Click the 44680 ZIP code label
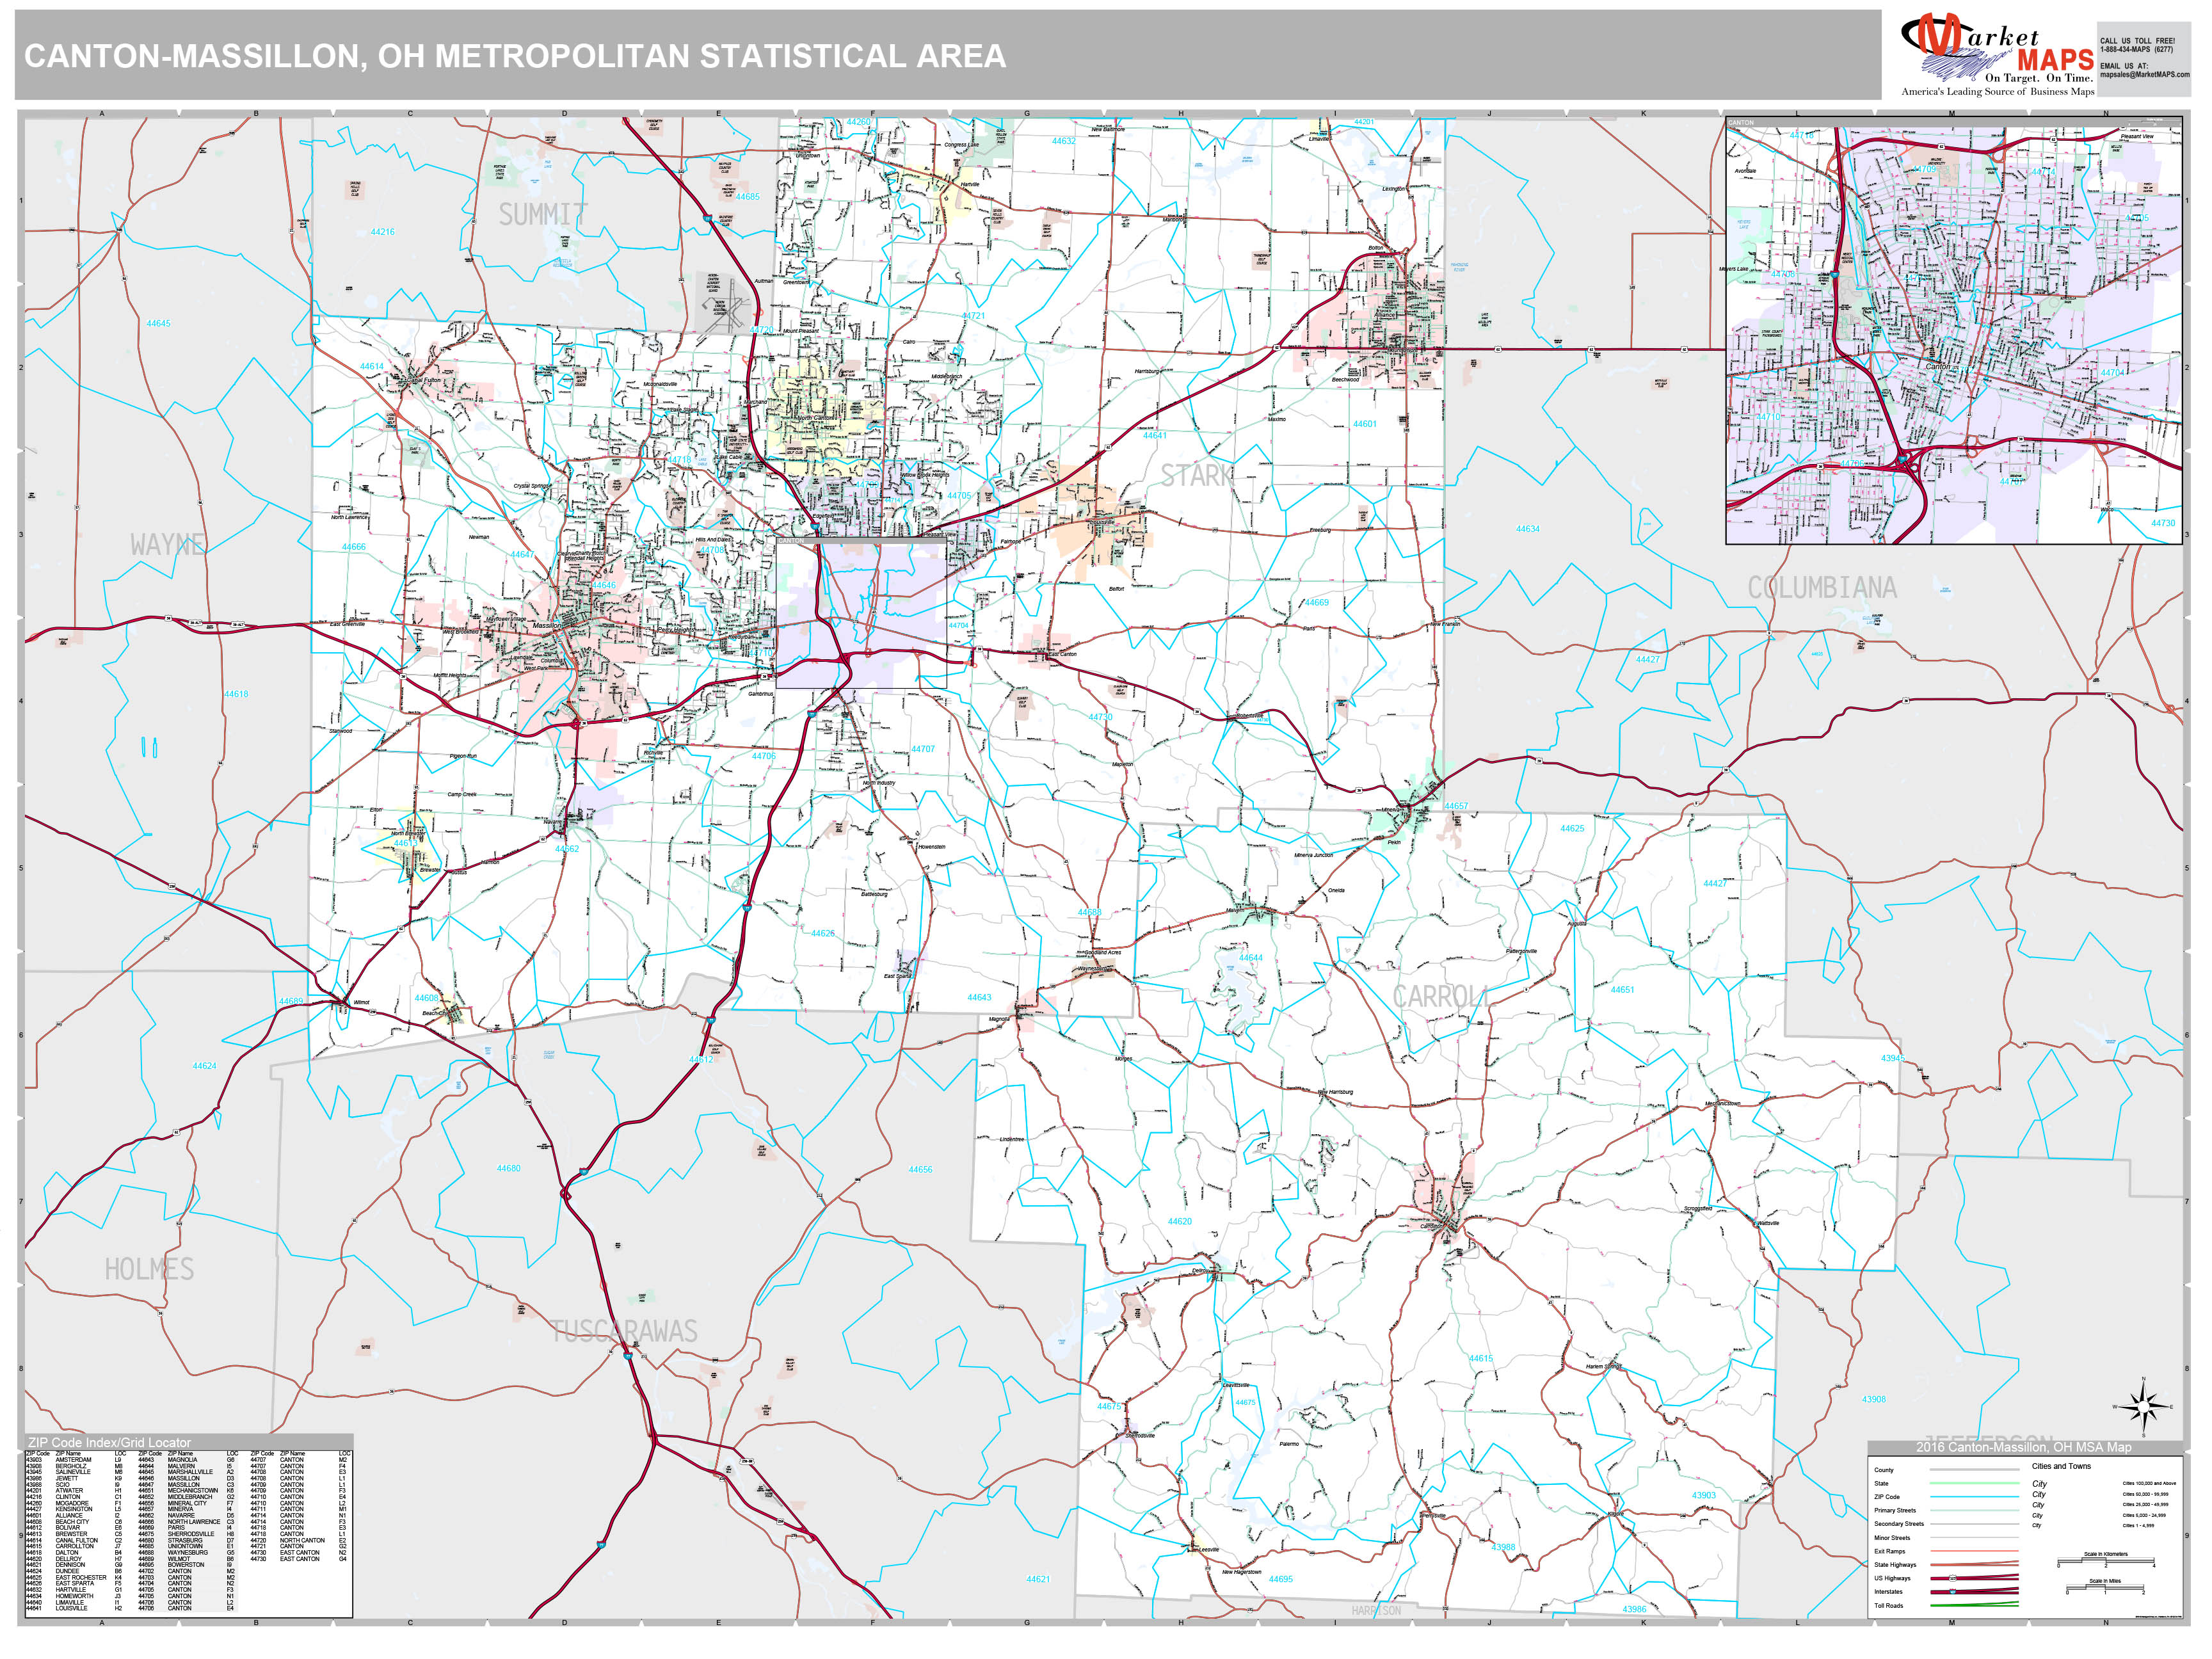Image resolution: width=2212 pixels, height=1659 pixels. pos(508,1168)
